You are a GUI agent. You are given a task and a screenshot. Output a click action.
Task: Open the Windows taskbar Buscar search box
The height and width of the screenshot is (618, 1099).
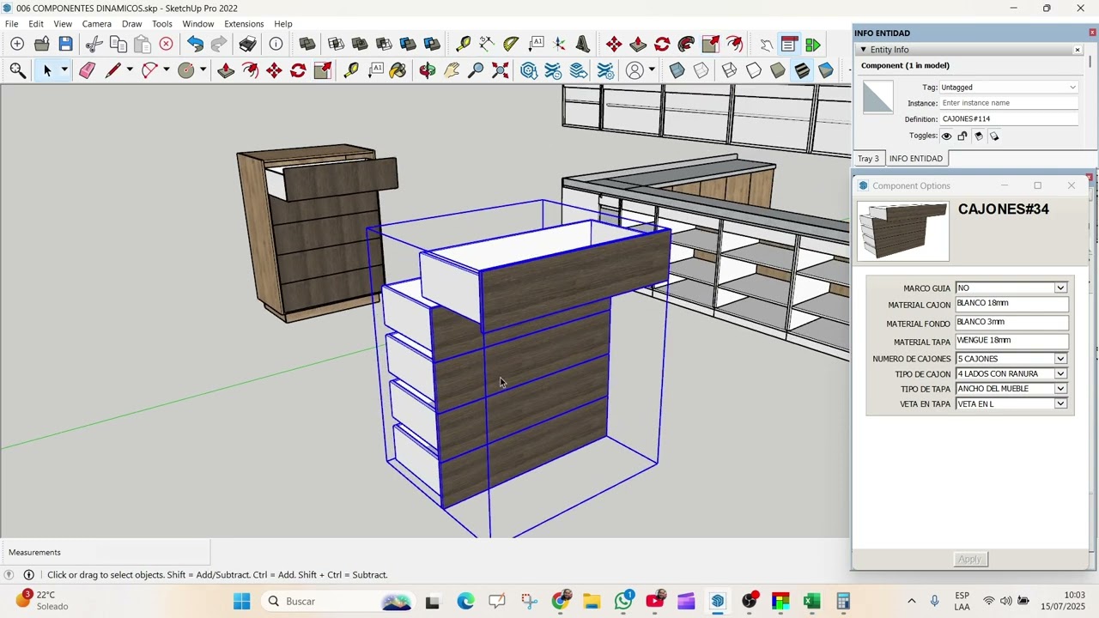[x=338, y=601]
